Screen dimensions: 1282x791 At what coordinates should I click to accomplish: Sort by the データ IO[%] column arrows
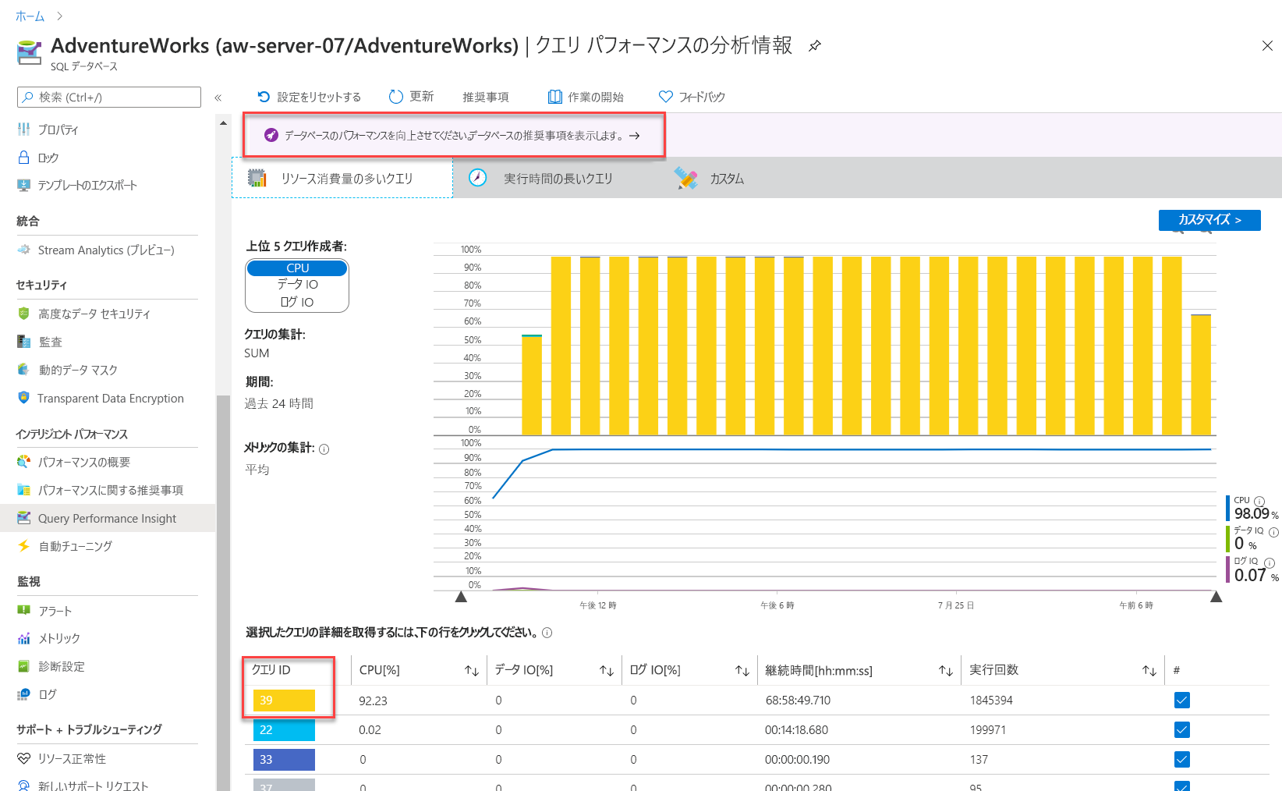[x=607, y=671]
